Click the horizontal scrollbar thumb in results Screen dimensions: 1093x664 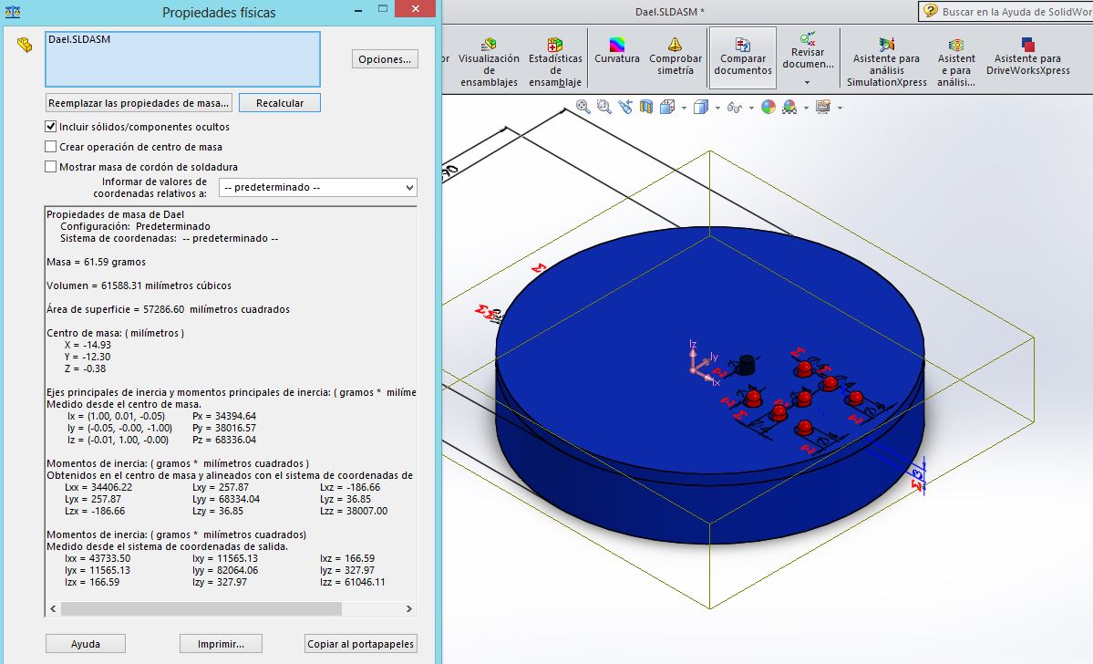point(201,609)
